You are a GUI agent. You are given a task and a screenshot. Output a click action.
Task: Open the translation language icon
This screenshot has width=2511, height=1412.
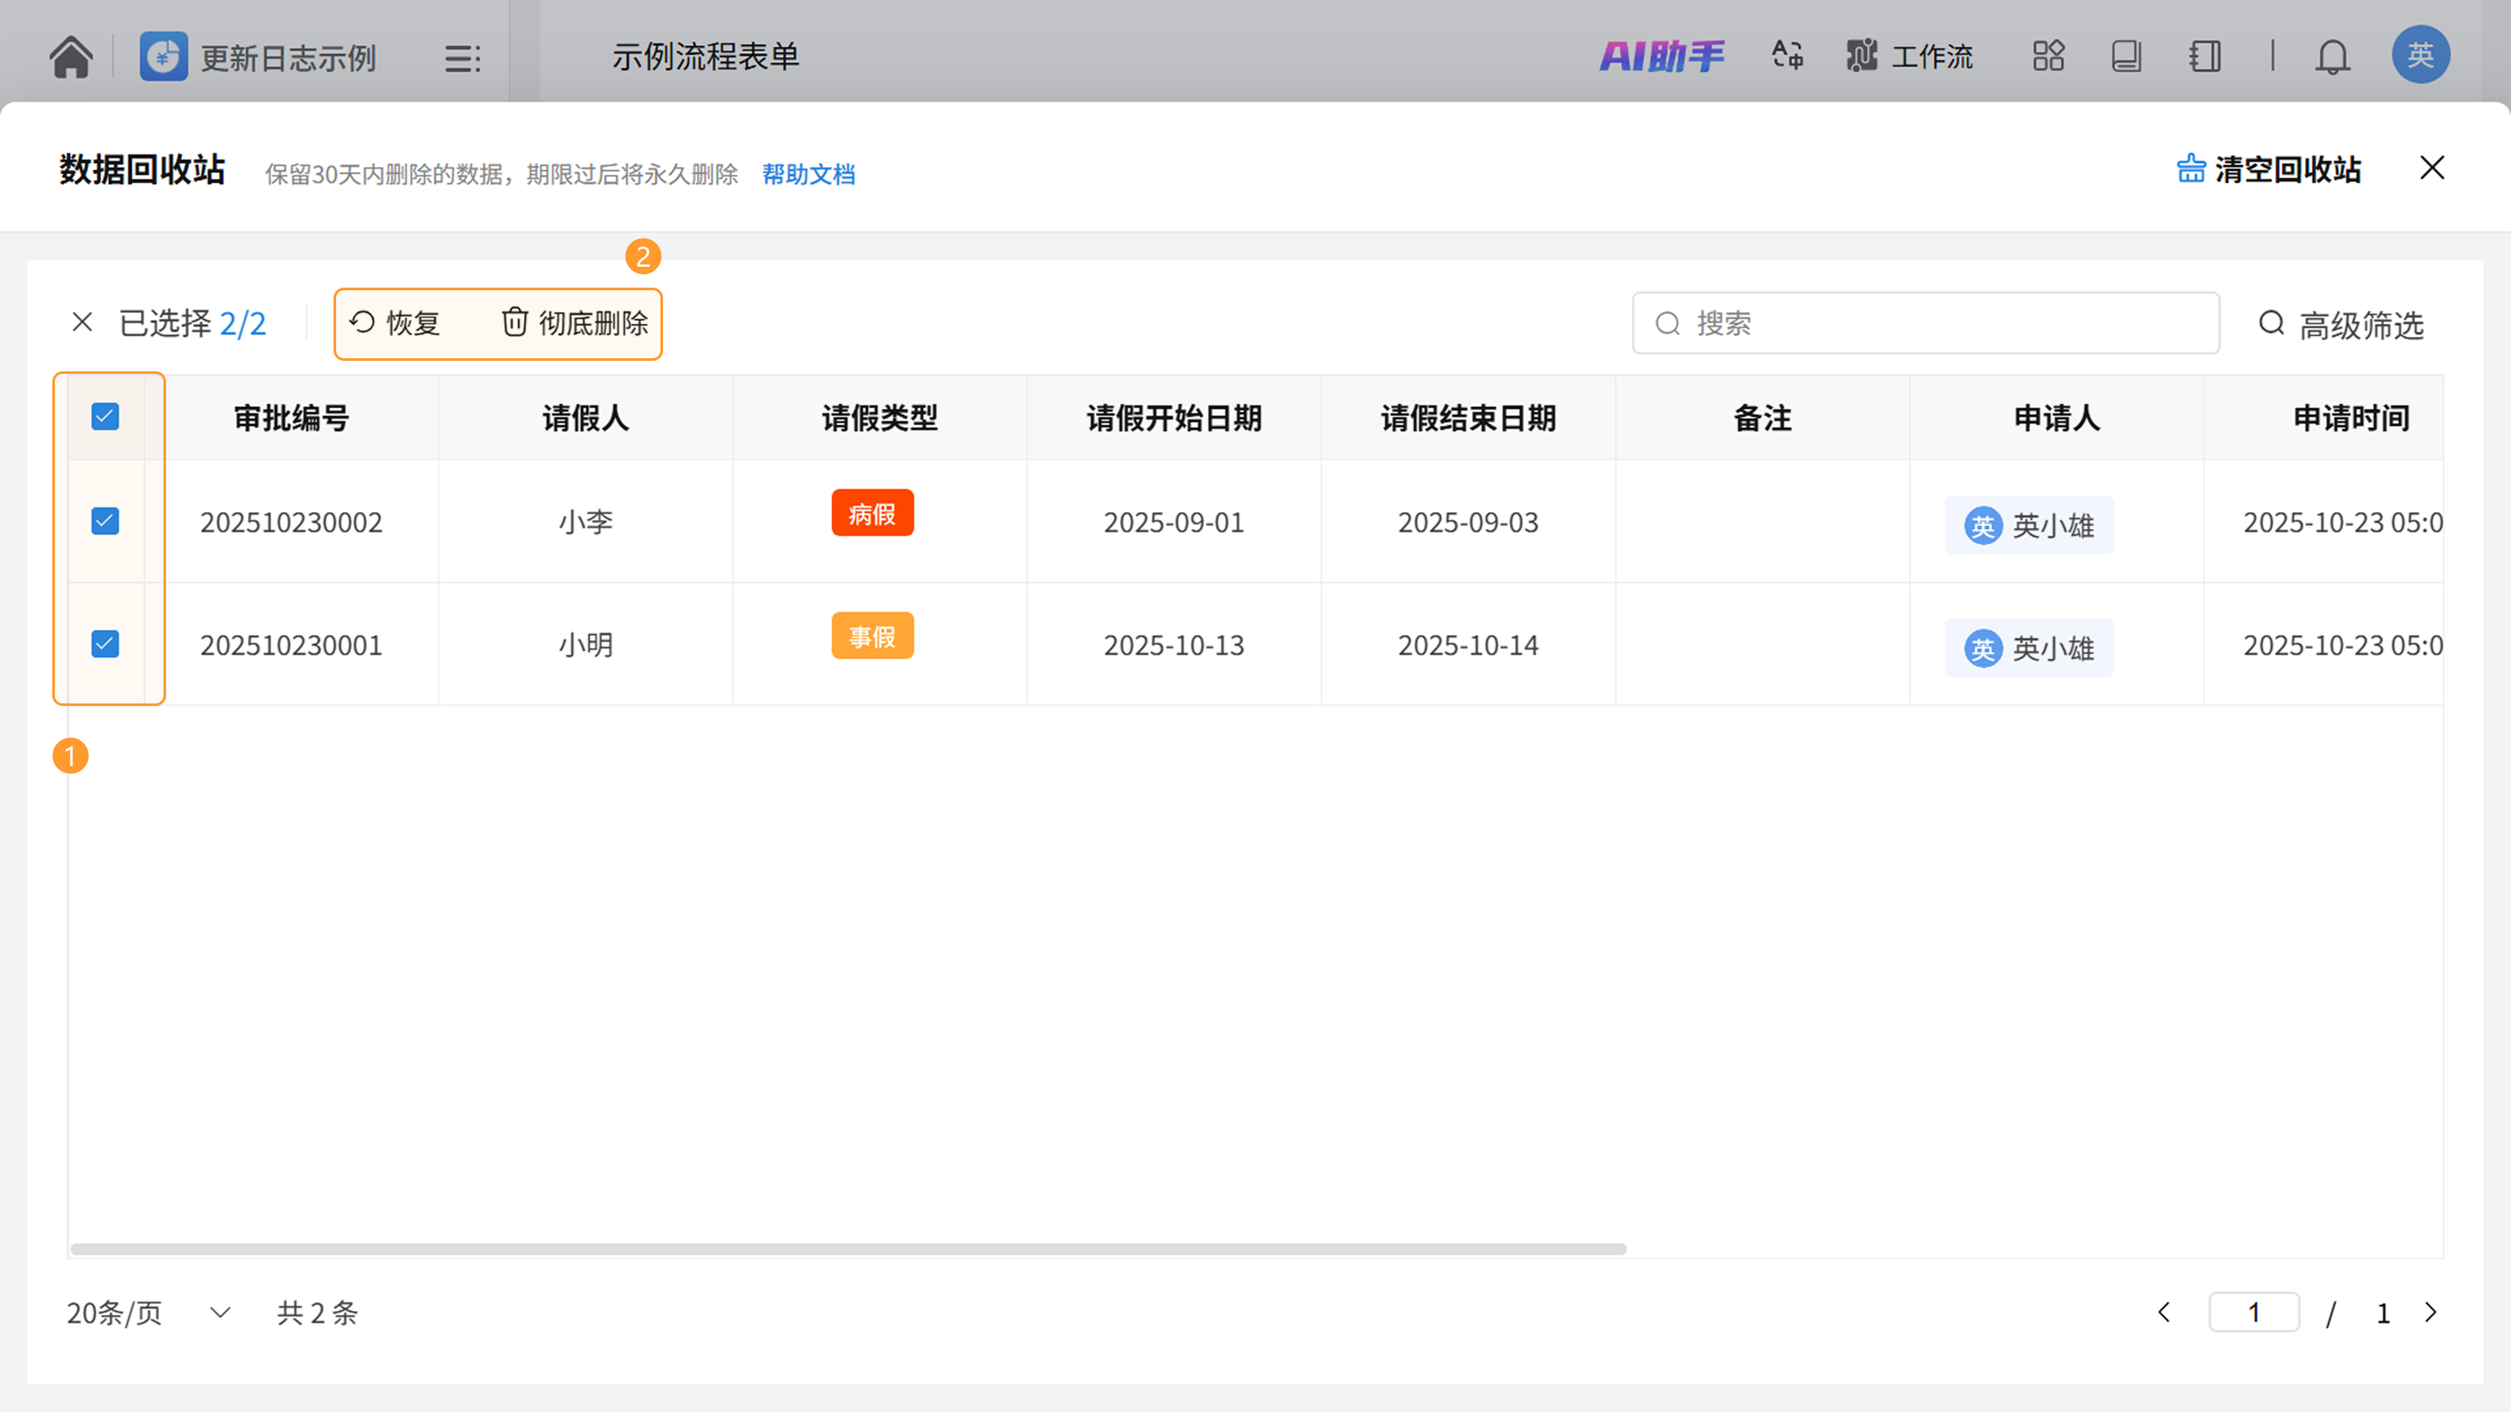1786,54
